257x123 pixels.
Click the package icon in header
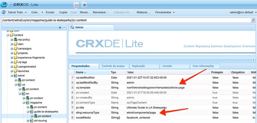point(84,4)
